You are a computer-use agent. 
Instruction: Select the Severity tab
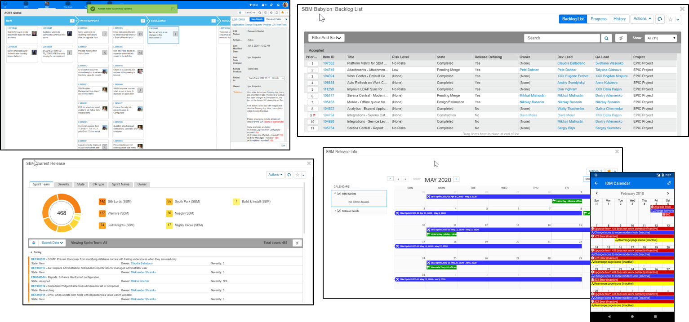click(x=63, y=184)
